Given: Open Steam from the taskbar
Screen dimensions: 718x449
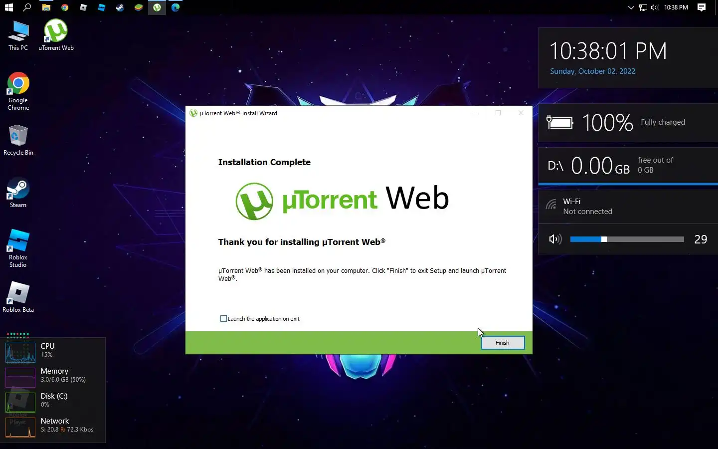Looking at the screenshot, I should pyautogui.click(x=120, y=7).
